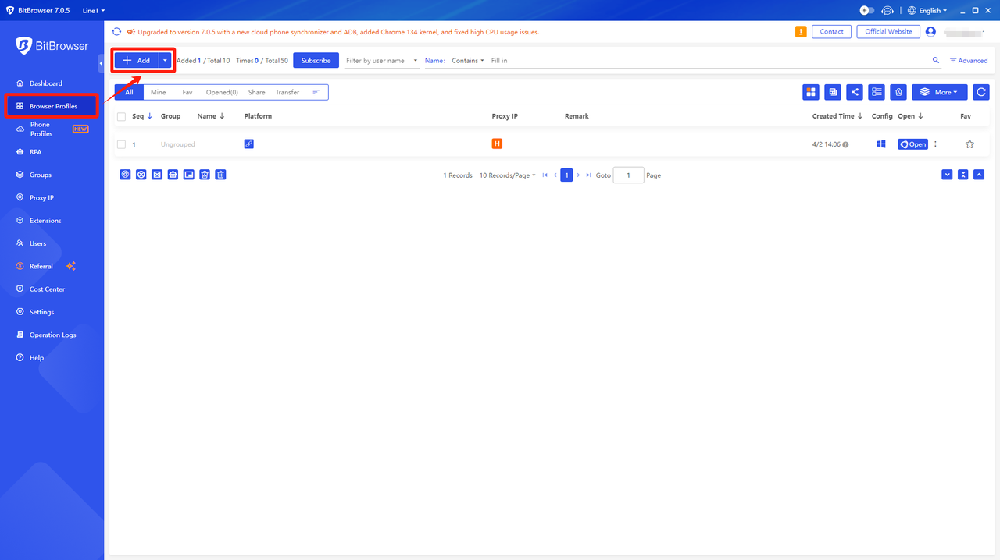Refresh the browser profiles list
The width and height of the screenshot is (1000, 560).
[980, 91]
